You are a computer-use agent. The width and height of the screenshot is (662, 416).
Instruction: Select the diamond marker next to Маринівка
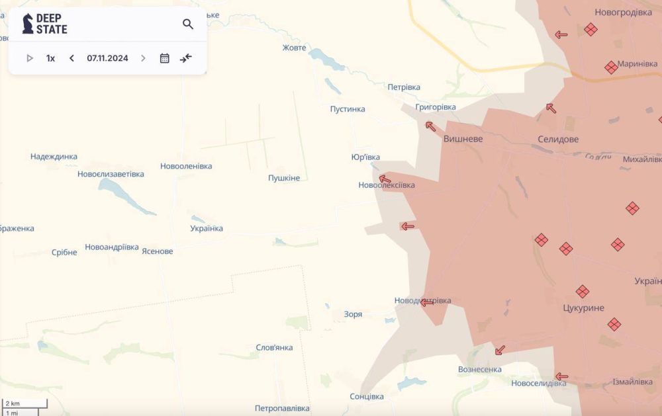[611, 67]
